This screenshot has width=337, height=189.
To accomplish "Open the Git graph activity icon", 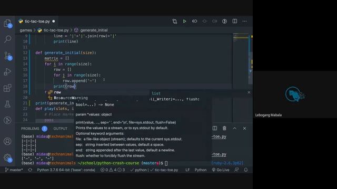I will coord(7,120).
